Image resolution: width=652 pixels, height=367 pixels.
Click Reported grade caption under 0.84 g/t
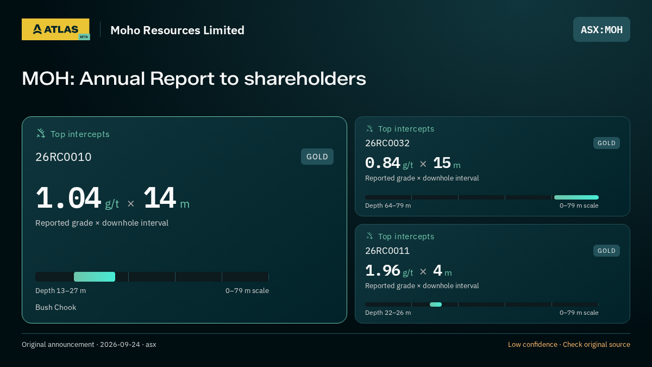422,178
